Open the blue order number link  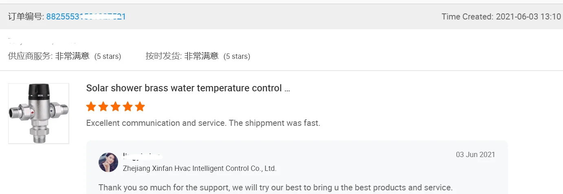point(86,17)
